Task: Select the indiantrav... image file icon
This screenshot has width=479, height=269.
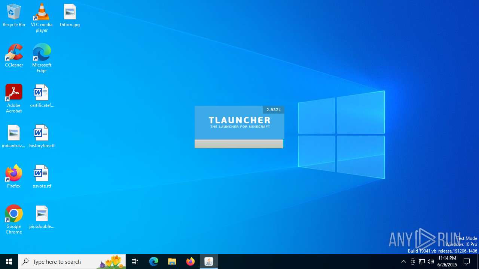Action: tap(14, 136)
